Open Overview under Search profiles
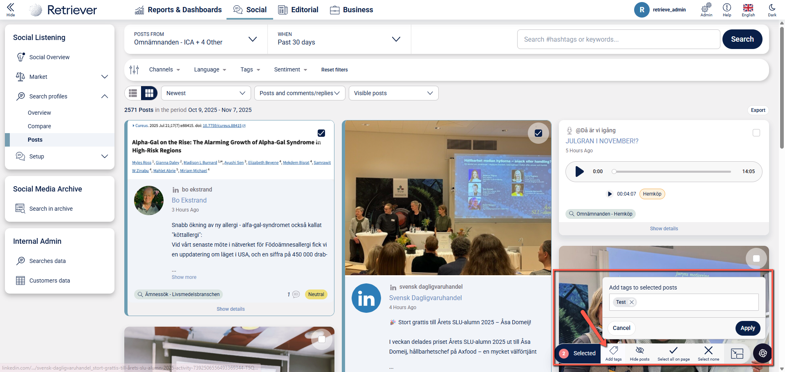785x372 pixels. click(x=39, y=113)
